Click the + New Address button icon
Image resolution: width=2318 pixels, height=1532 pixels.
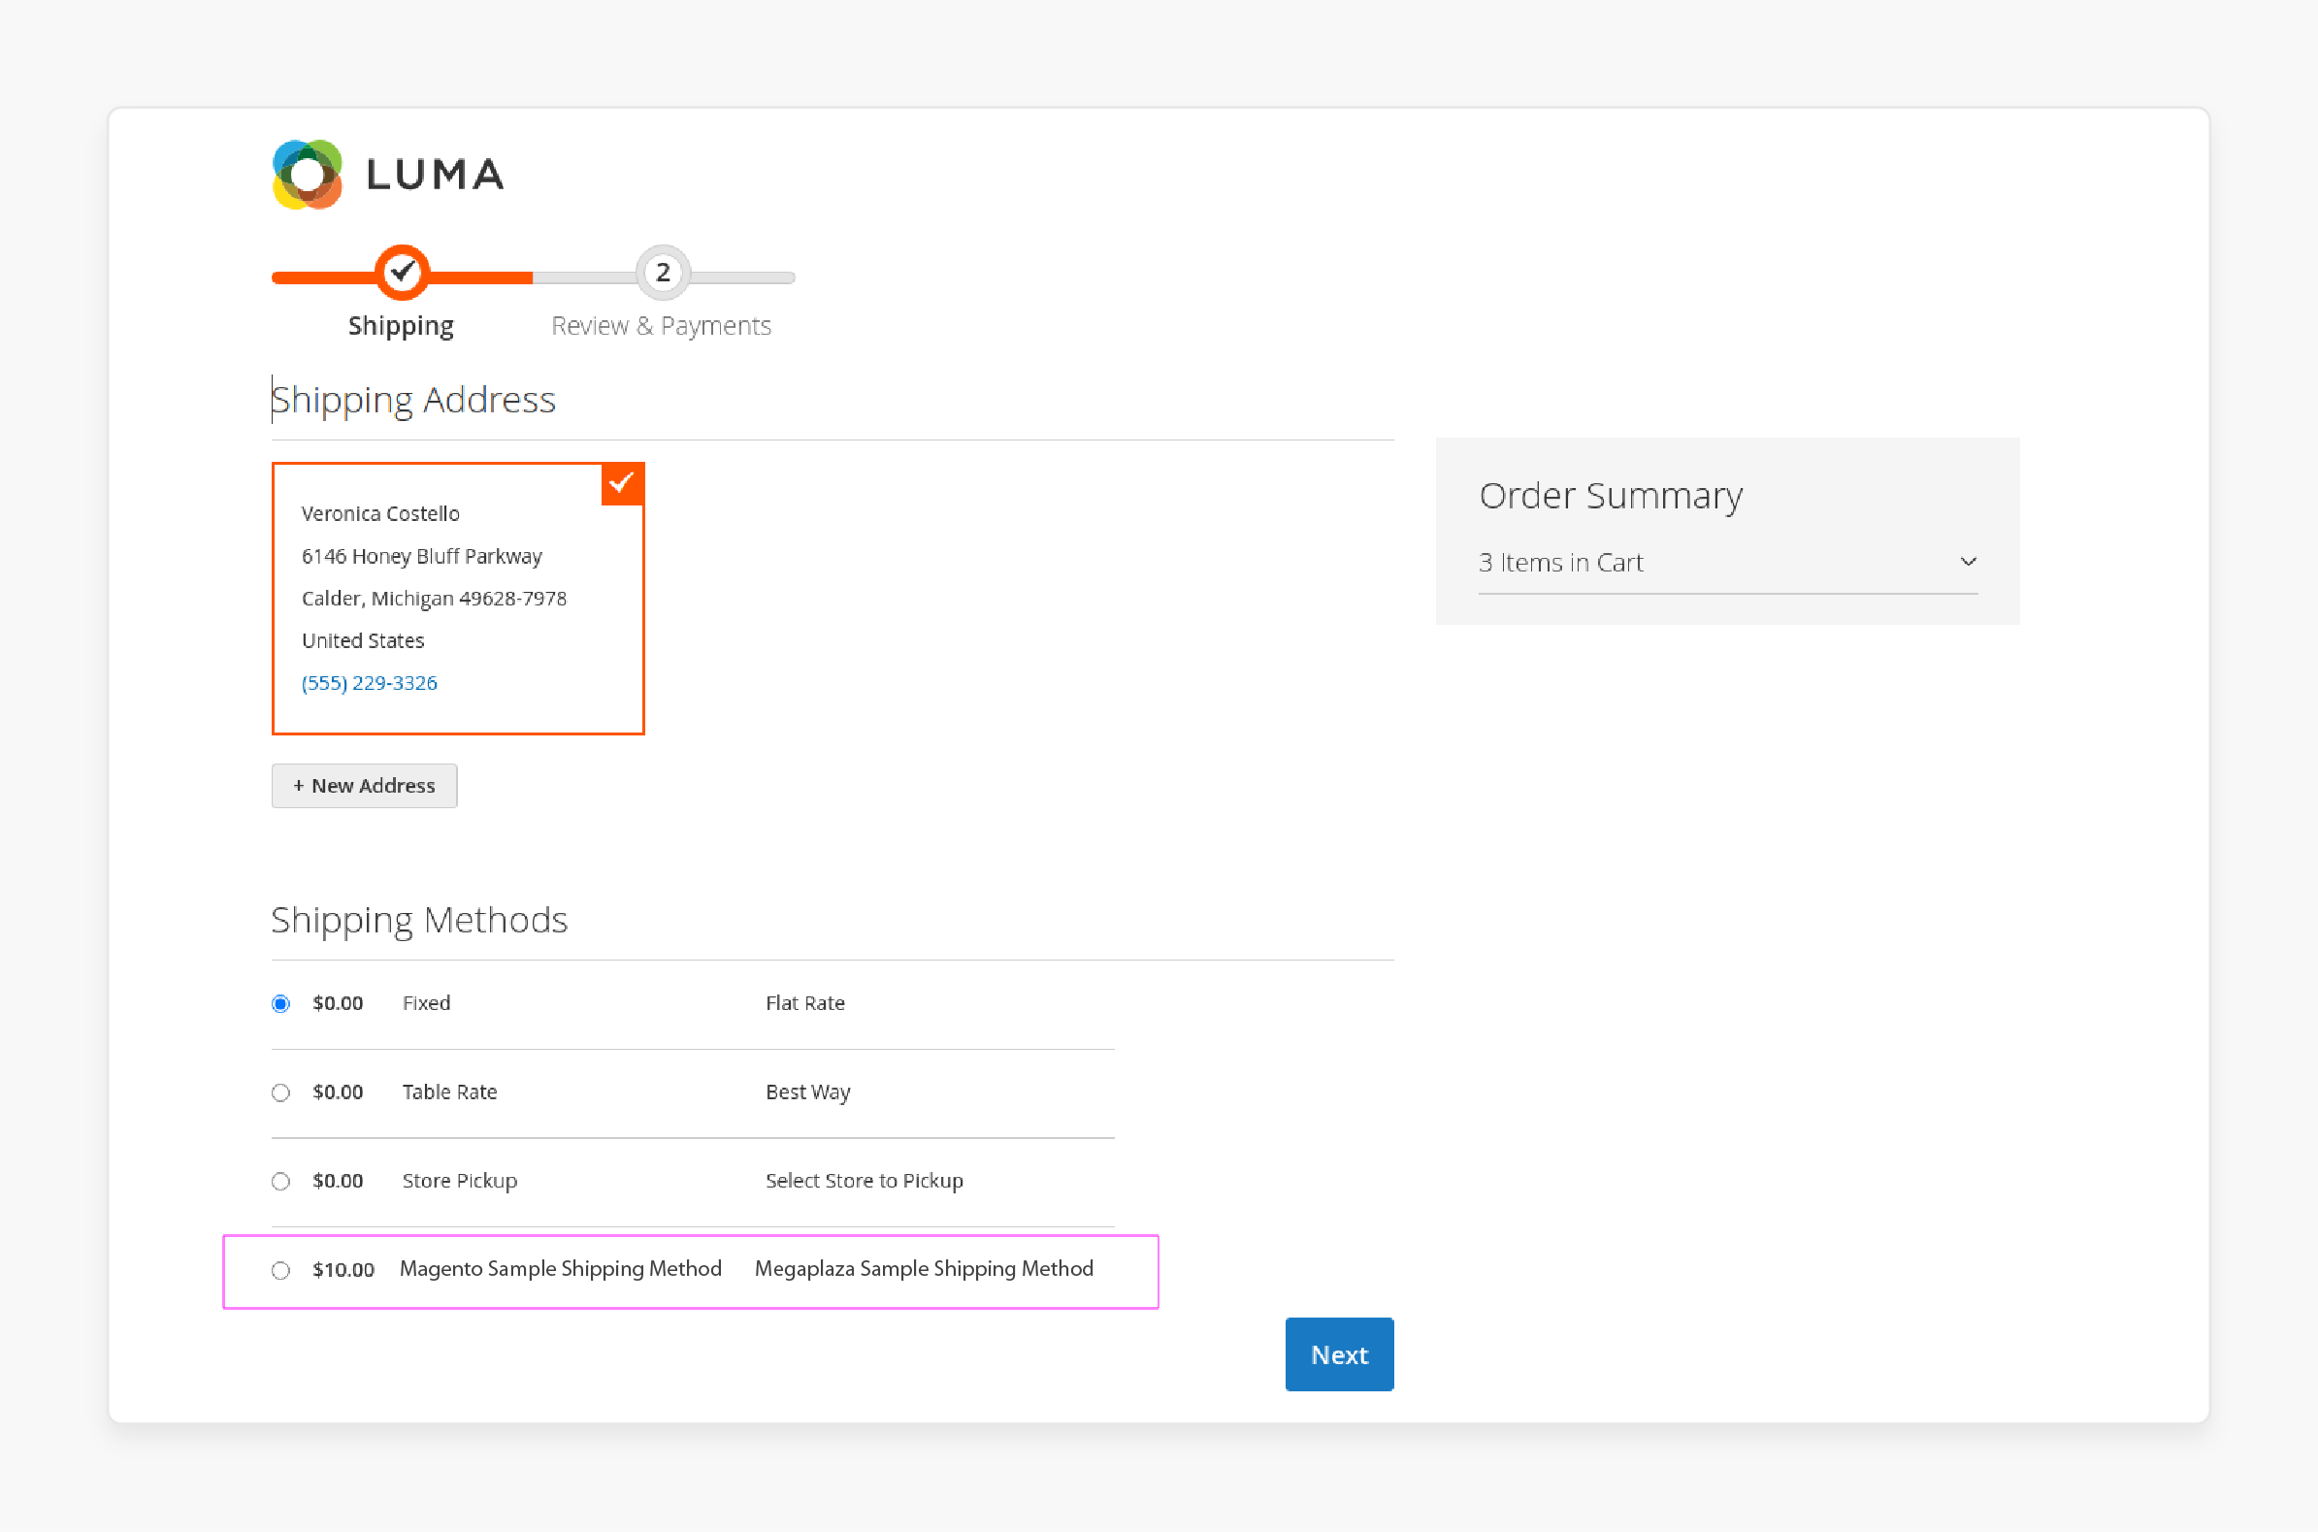(x=364, y=785)
